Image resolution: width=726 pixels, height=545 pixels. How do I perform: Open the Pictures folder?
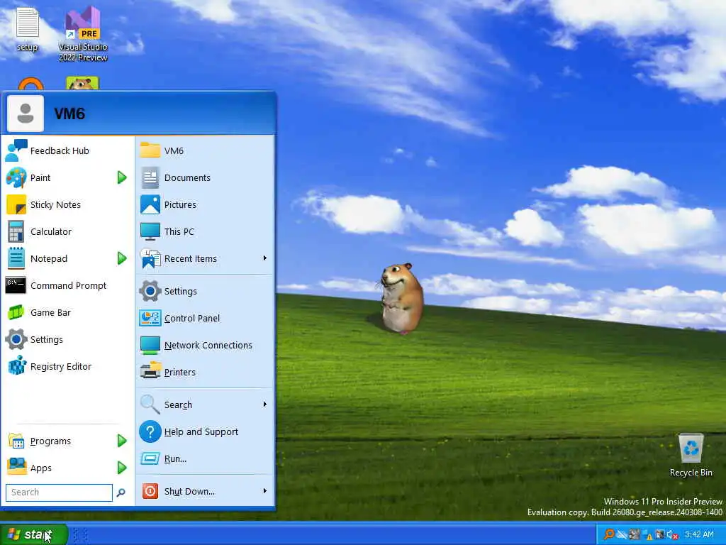(205, 204)
